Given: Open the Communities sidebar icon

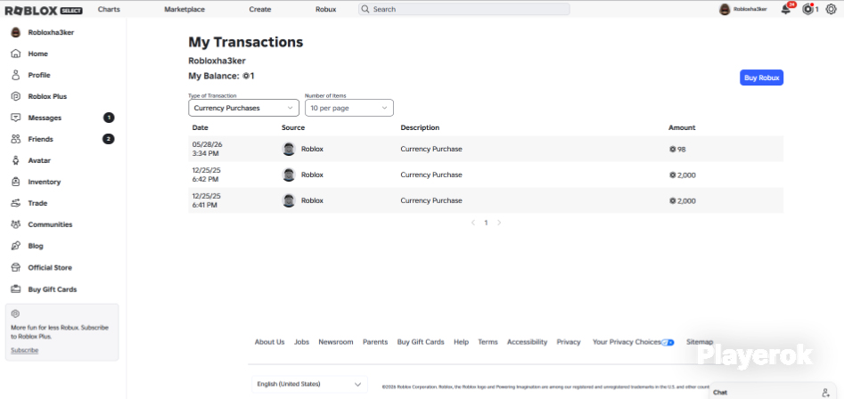Looking at the screenshot, I should (16, 224).
